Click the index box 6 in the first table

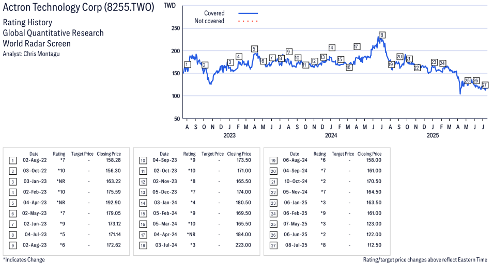pos(12,213)
